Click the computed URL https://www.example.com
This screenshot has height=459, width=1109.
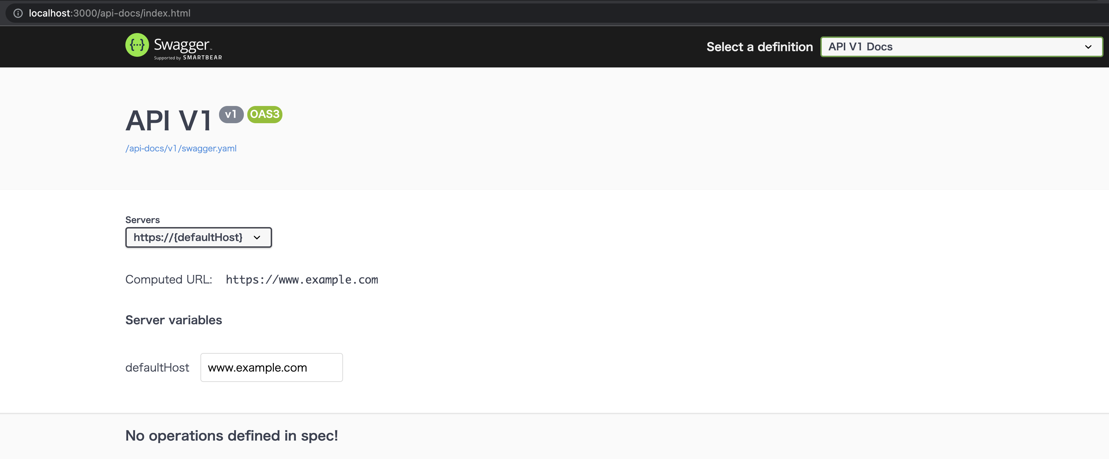click(x=302, y=280)
